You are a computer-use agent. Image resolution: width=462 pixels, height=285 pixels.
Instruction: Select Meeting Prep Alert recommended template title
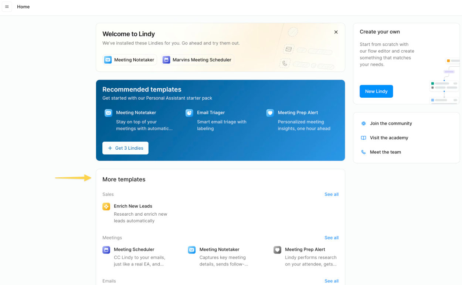[298, 112]
